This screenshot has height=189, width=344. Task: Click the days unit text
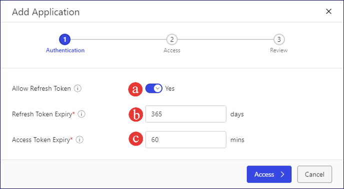[x=237, y=114]
